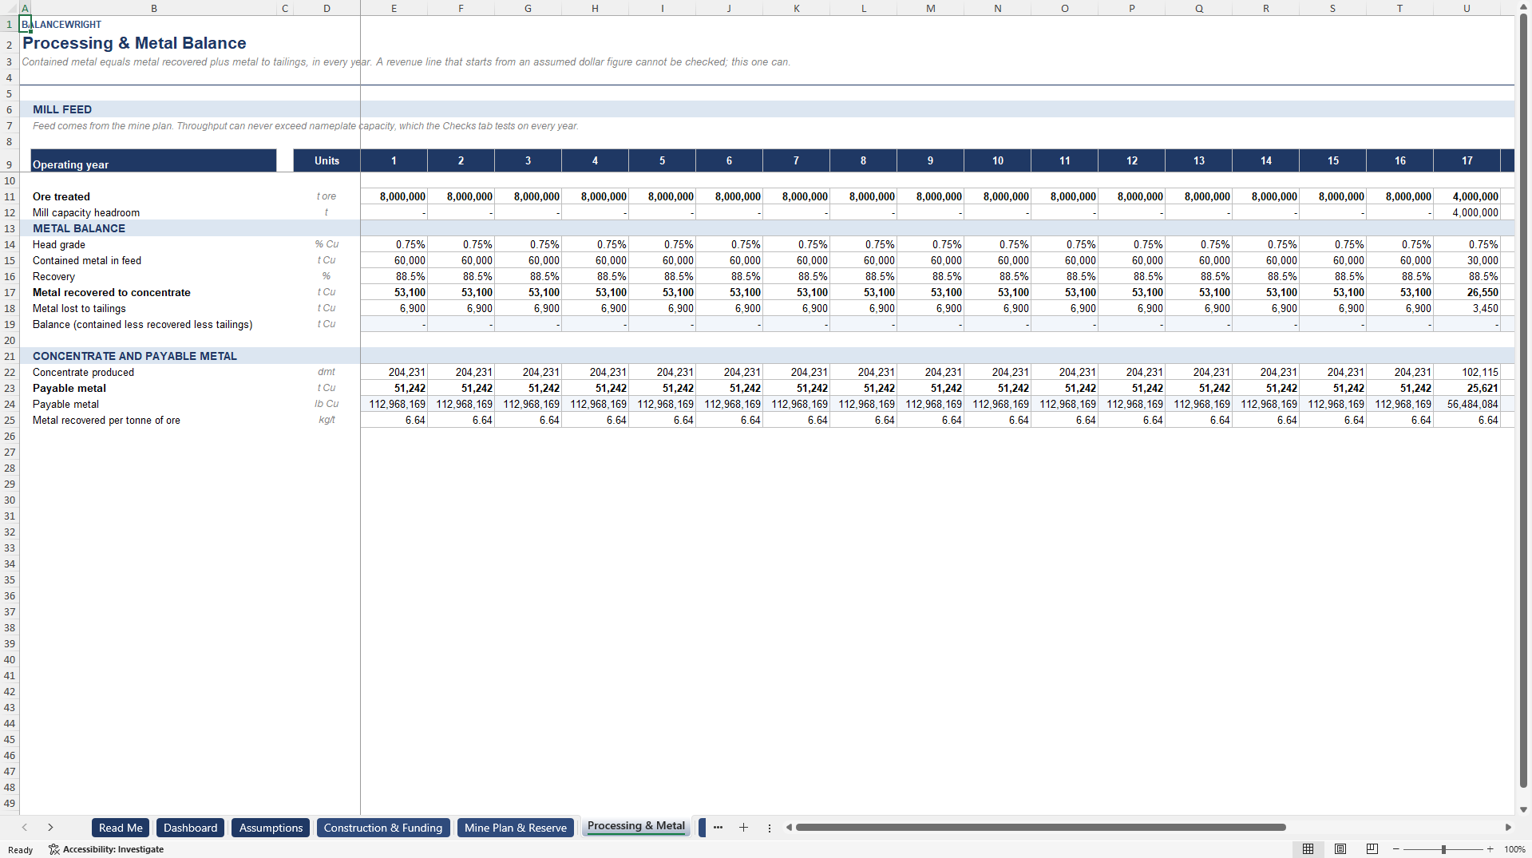
Task: Select year 17 tailings value 3,450
Action: pos(1467,308)
